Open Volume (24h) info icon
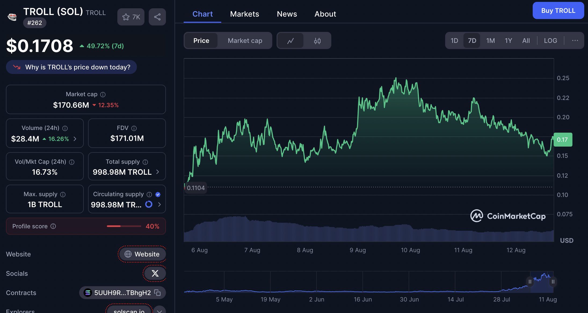 coord(65,128)
